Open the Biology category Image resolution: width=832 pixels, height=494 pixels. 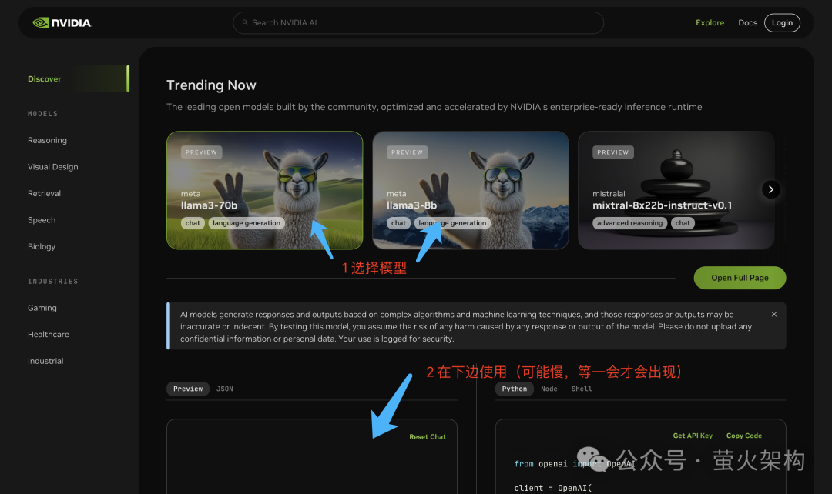[x=42, y=246]
